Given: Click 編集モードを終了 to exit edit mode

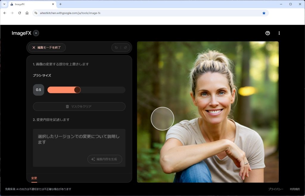Looking at the screenshot, I should tap(47, 48).
